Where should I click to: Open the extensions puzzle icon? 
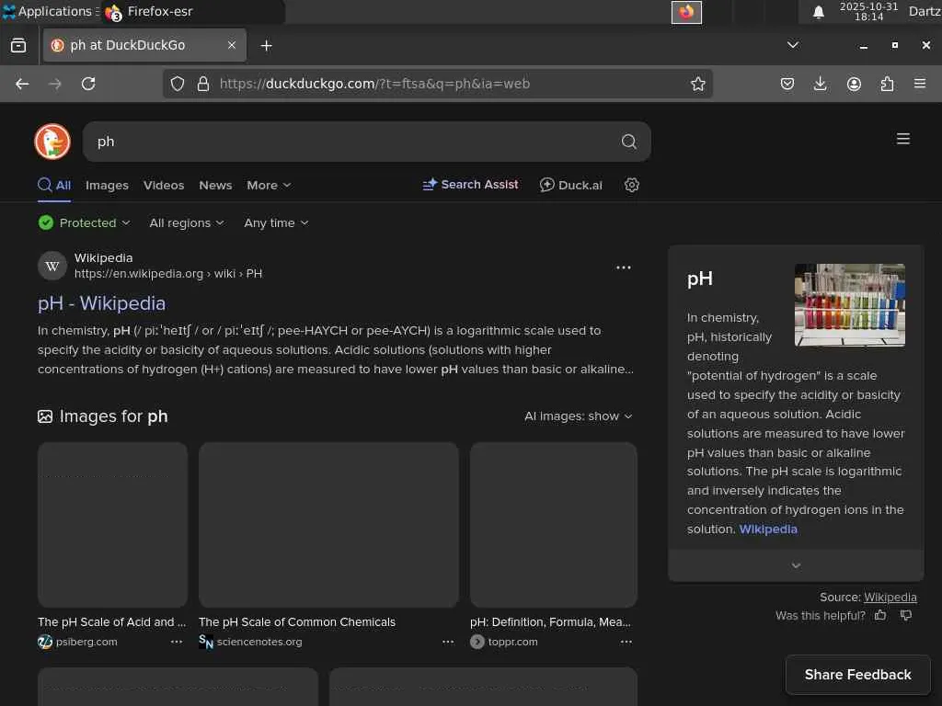[887, 84]
